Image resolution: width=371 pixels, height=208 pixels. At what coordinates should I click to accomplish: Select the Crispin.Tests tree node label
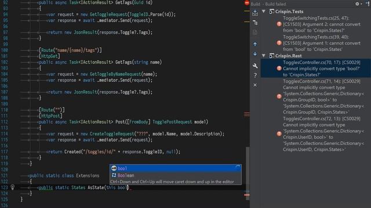(x=289, y=12)
